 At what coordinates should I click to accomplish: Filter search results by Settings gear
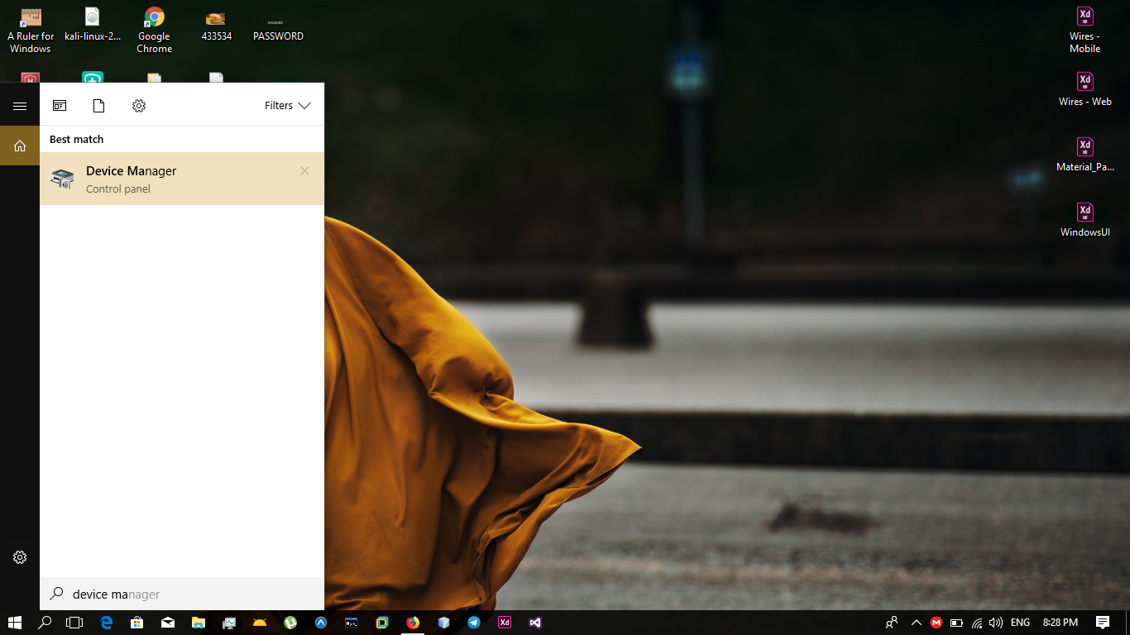pos(139,106)
